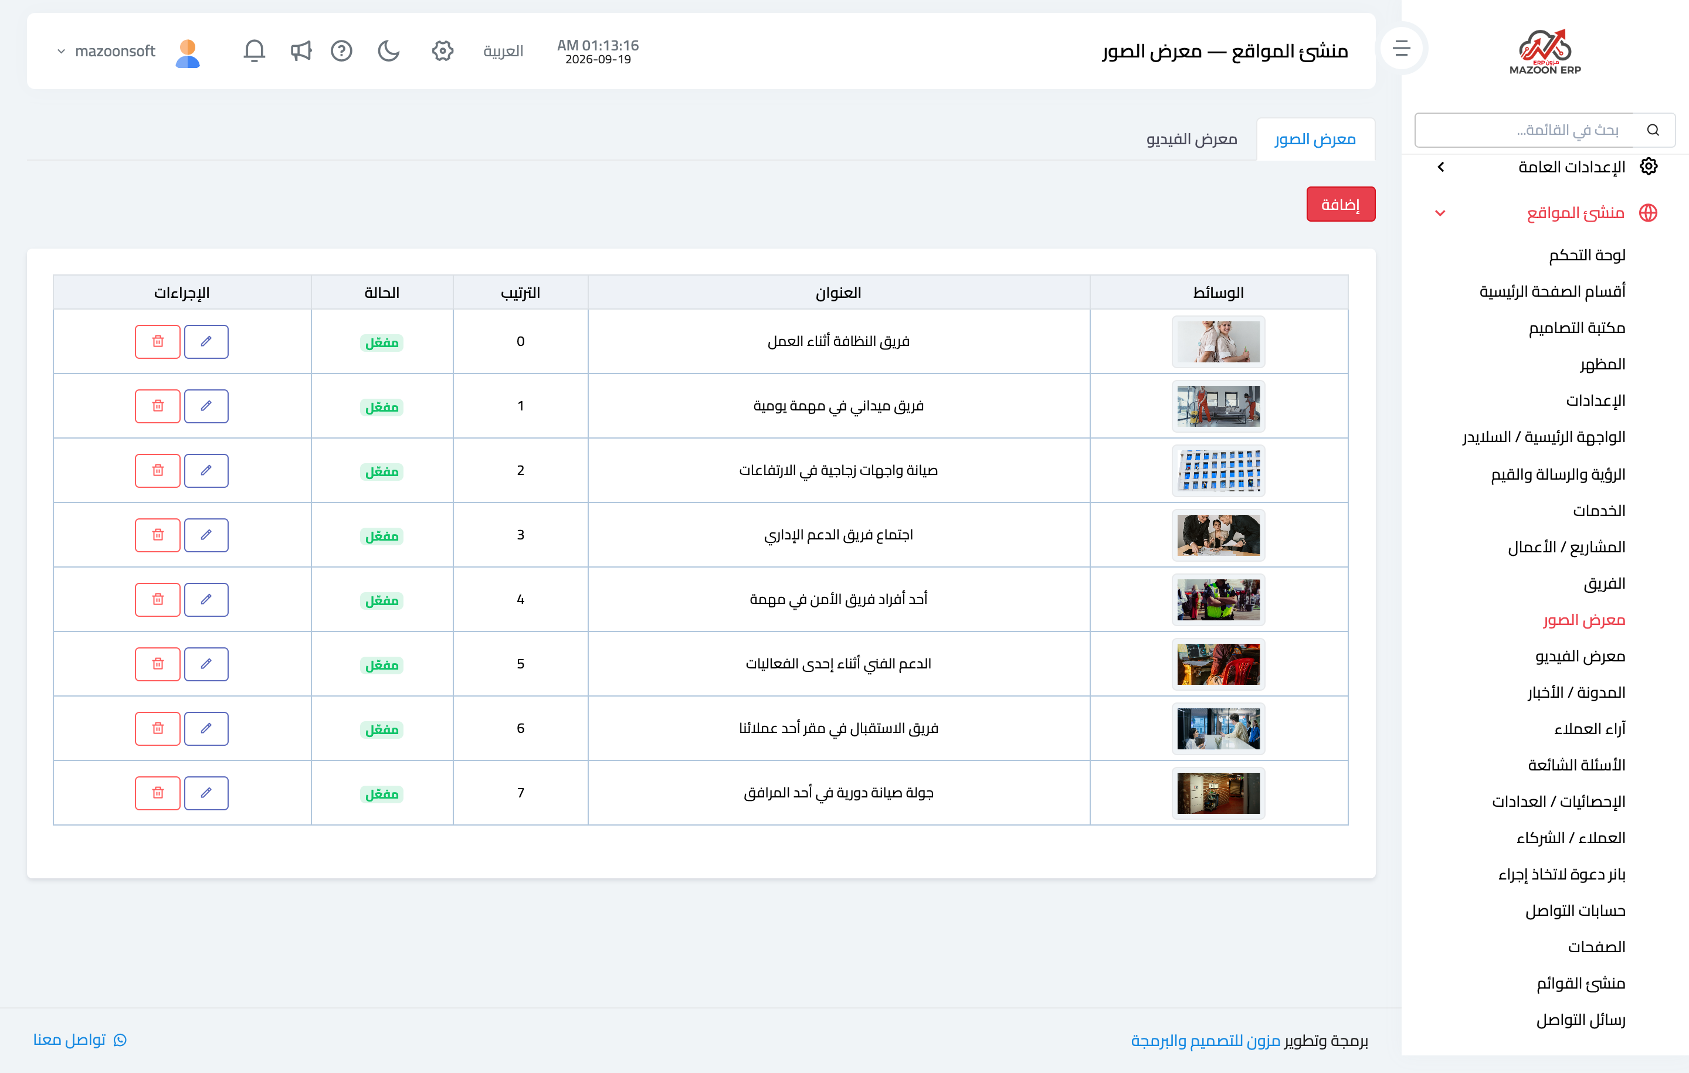Image resolution: width=1689 pixels, height=1073 pixels.
Task: Click the search magnifier icon in sidebar
Action: pos(1653,130)
